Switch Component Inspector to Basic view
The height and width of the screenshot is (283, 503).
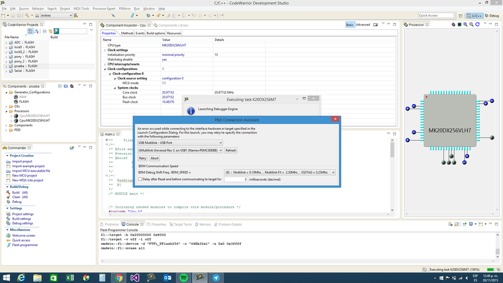[350, 25]
